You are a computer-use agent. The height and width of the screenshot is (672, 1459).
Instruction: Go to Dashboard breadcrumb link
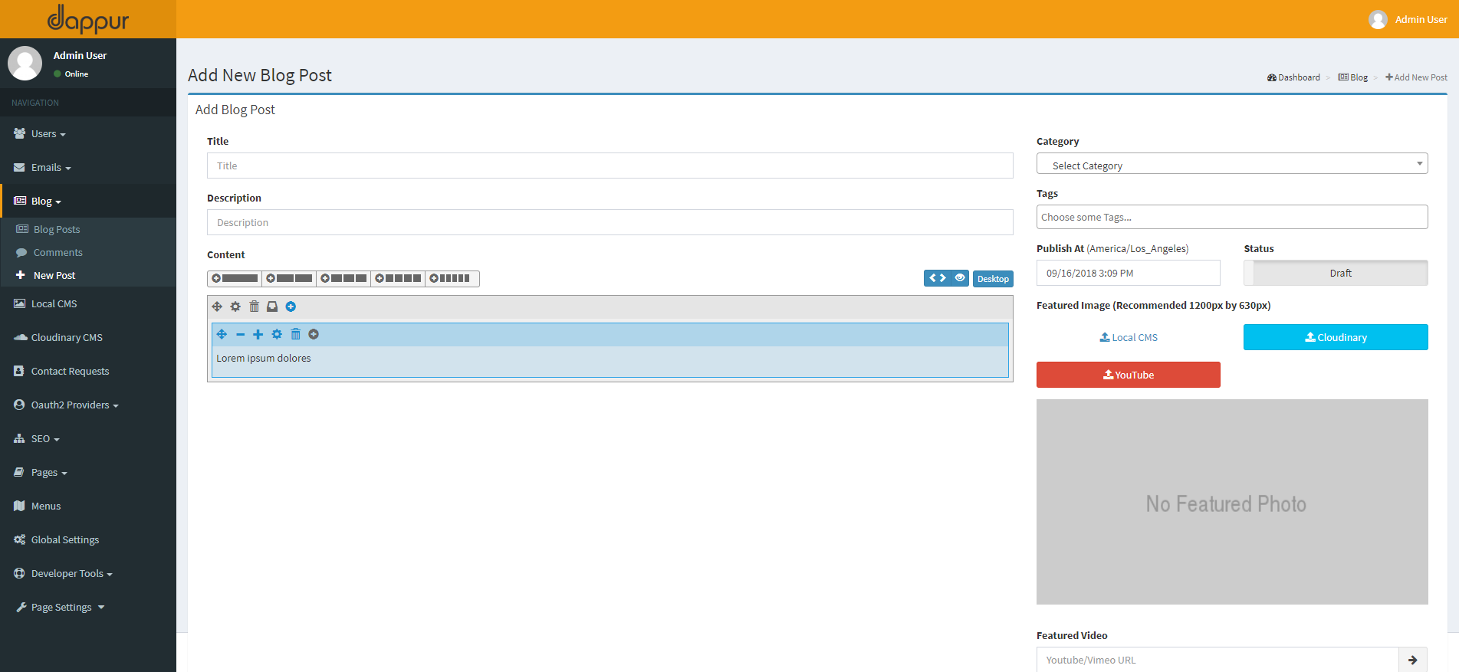[x=1293, y=77]
